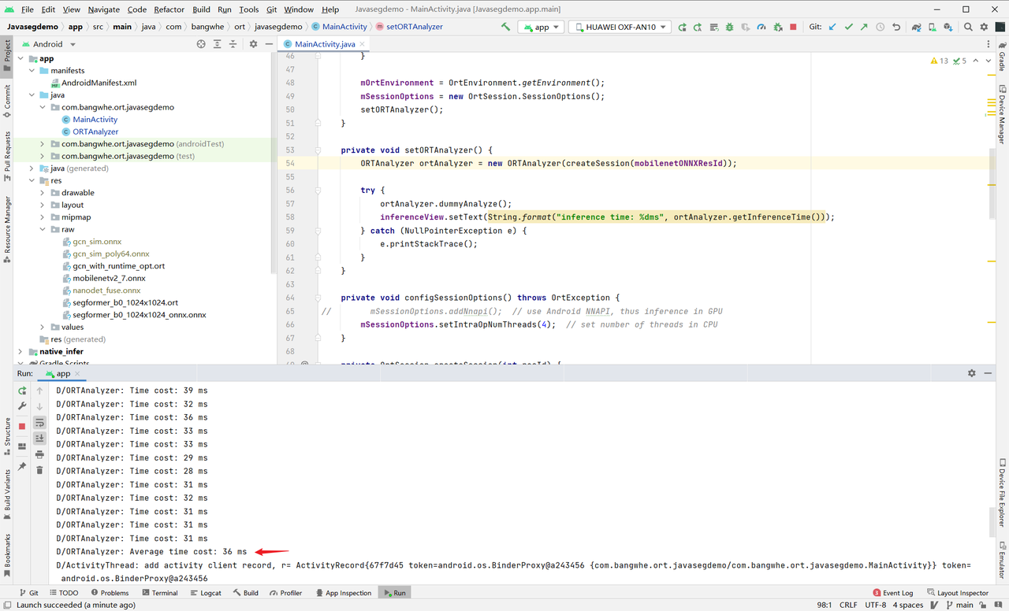Image resolution: width=1009 pixels, height=611 pixels.
Task: Open the Tools menu
Action: [x=248, y=9]
